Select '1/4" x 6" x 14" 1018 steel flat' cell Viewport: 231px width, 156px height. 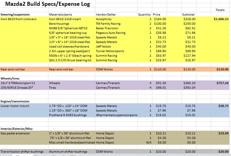(72, 42)
